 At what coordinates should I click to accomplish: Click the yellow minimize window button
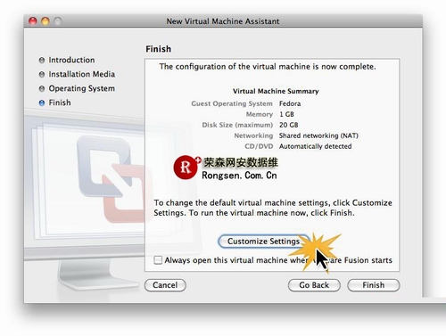coord(45,21)
